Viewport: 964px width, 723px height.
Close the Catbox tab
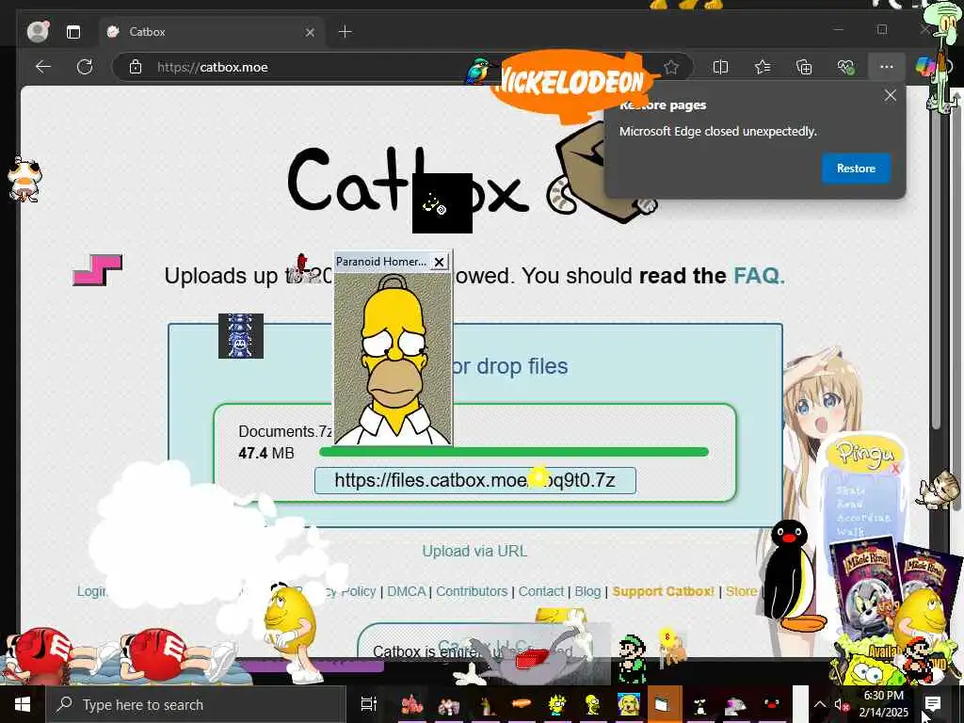310,32
